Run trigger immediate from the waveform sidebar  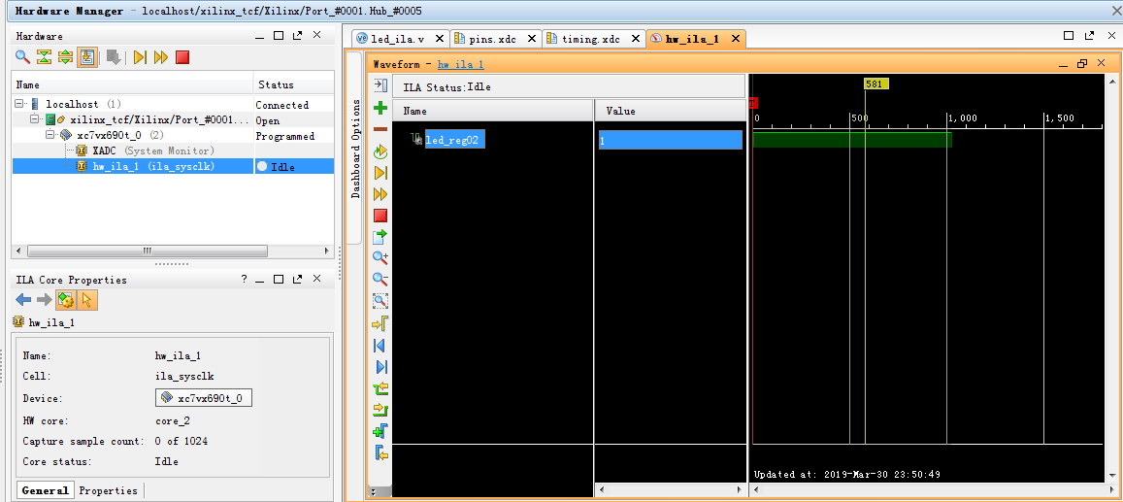(380, 194)
